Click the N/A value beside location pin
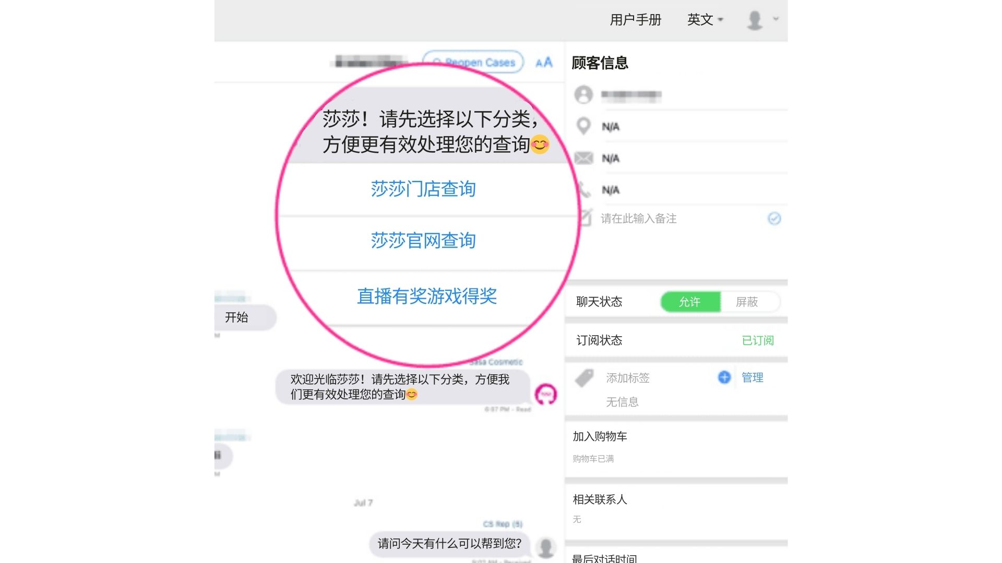Viewport: 1002px width, 563px height. click(x=611, y=127)
